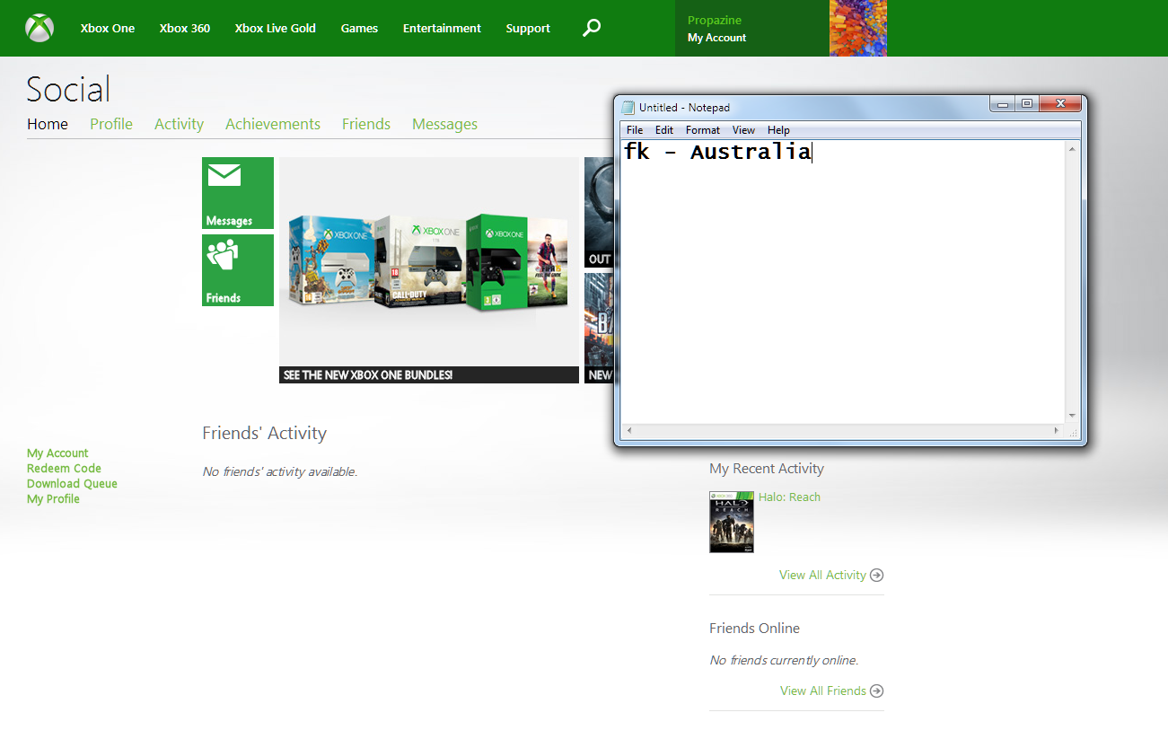Image resolution: width=1168 pixels, height=739 pixels.
Task: Click the Notepad title bar icon
Action: pyautogui.click(x=628, y=107)
